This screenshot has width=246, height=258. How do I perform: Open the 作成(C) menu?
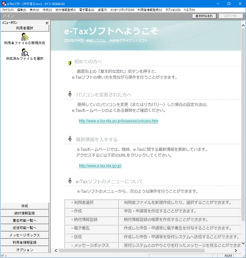pyautogui.click(x=47, y=10)
